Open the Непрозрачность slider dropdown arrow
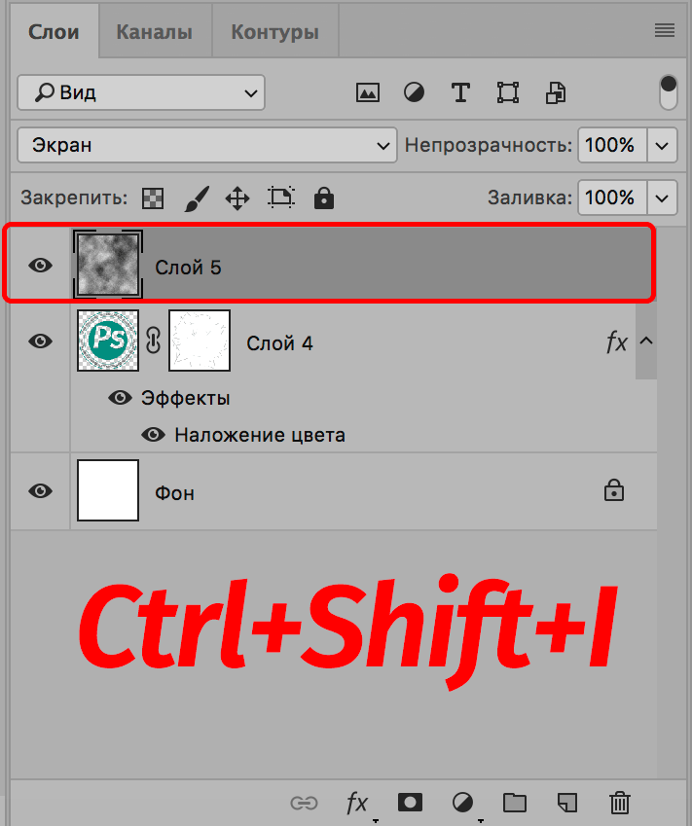 click(x=662, y=145)
